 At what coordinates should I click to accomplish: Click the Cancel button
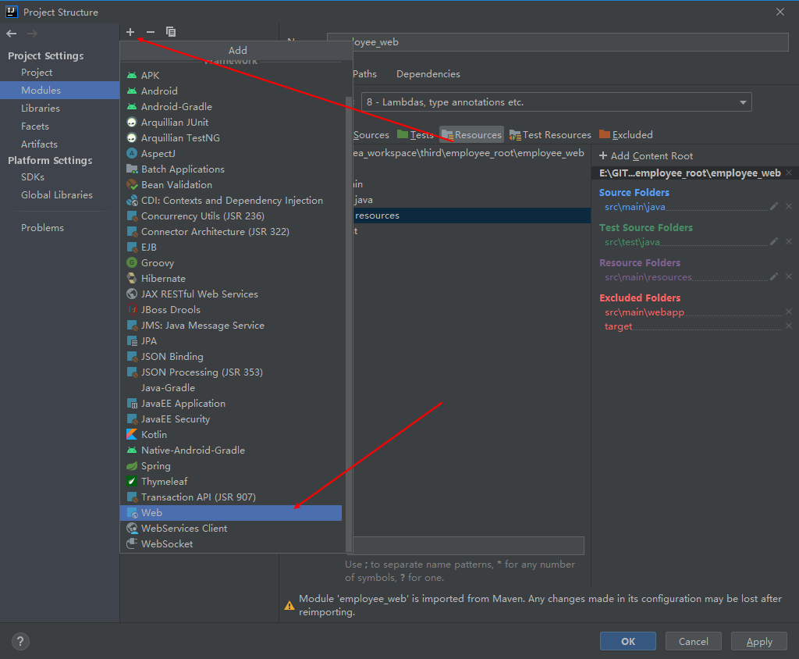tap(693, 641)
